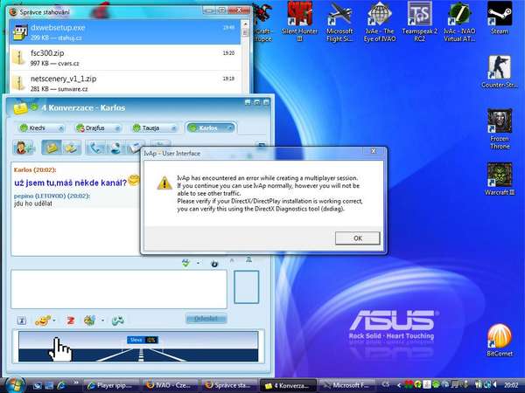The height and width of the screenshot is (393, 525).
Task: Click the download manager vertical scrollbar
Action: (245, 57)
